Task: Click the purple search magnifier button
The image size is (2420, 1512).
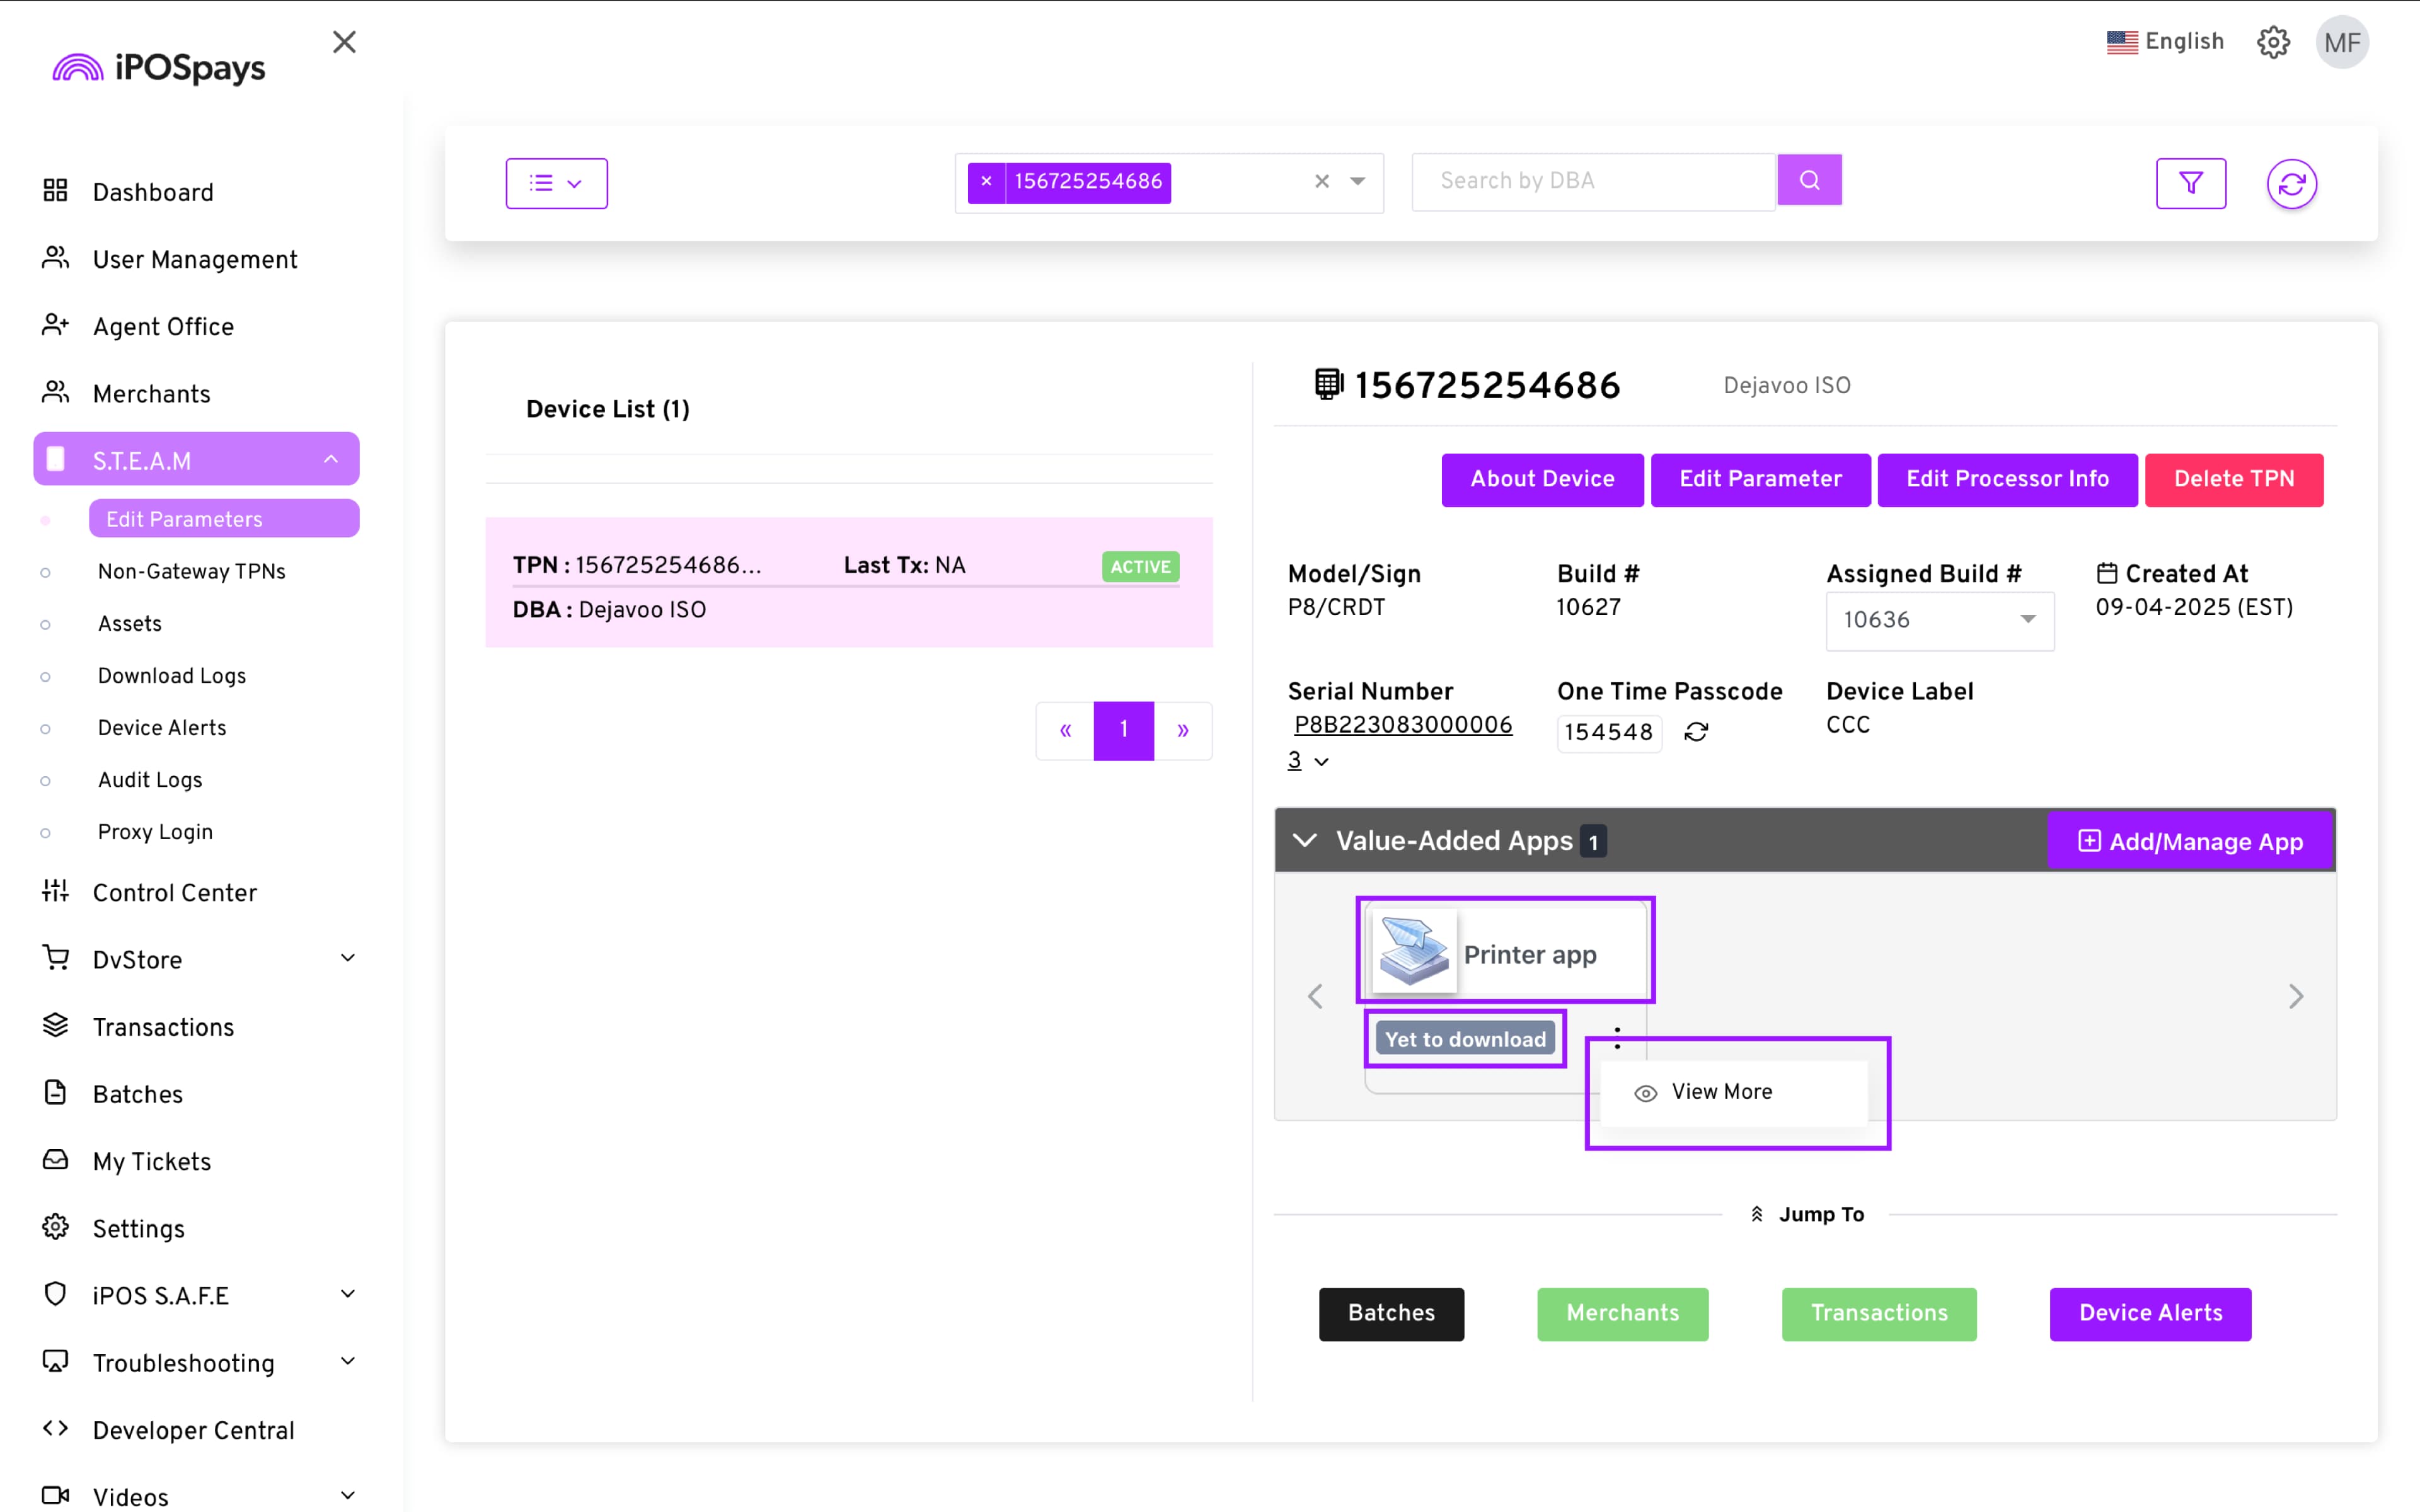Action: pos(1809,181)
